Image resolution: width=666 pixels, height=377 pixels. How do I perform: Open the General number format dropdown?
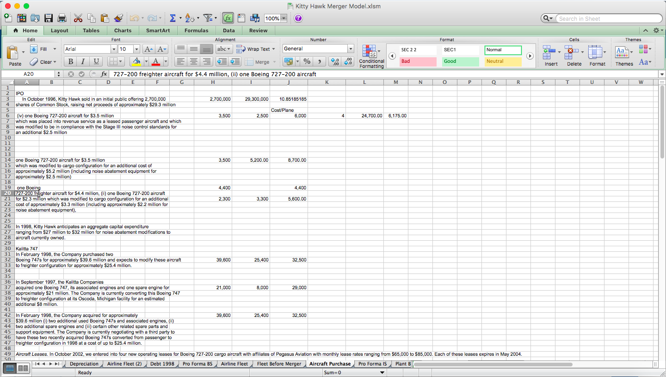coord(350,49)
